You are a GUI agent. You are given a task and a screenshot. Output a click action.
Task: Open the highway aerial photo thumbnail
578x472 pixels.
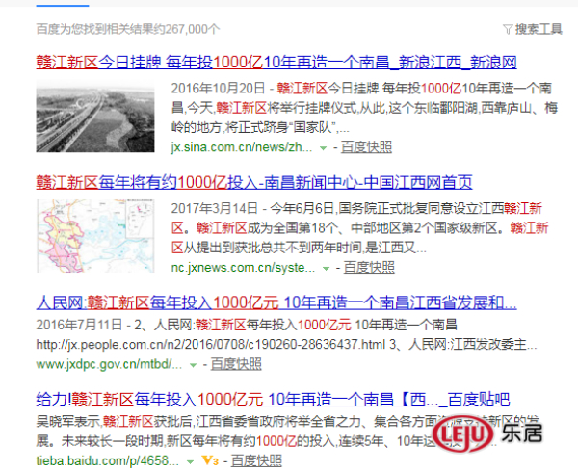(x=95, y=118)
